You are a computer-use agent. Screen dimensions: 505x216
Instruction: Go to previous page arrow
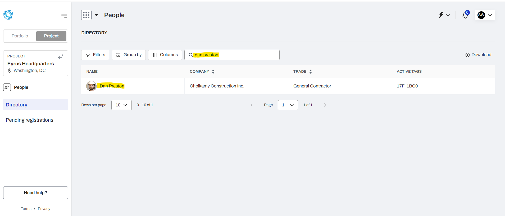(252, 105)
